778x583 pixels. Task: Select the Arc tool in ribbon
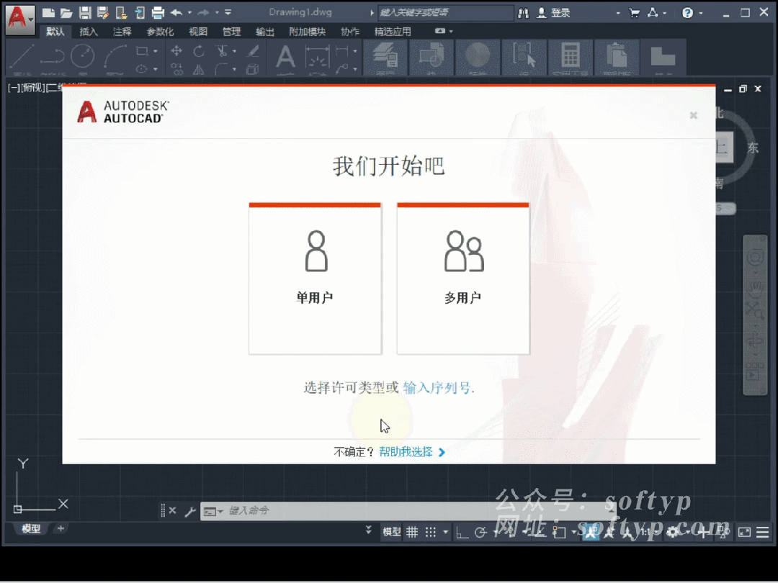tap(115, 55)
